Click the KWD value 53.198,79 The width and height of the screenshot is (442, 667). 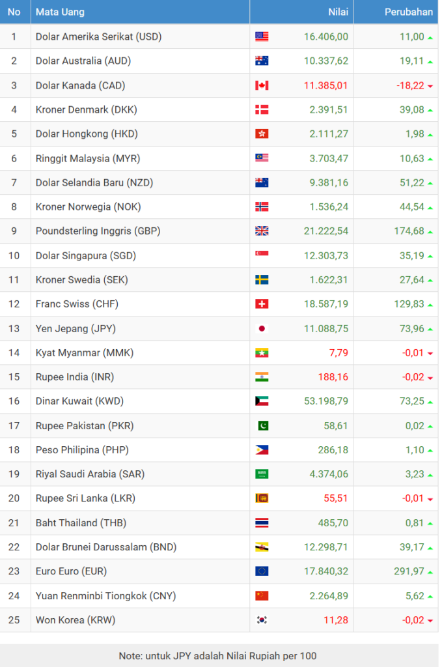326,401
